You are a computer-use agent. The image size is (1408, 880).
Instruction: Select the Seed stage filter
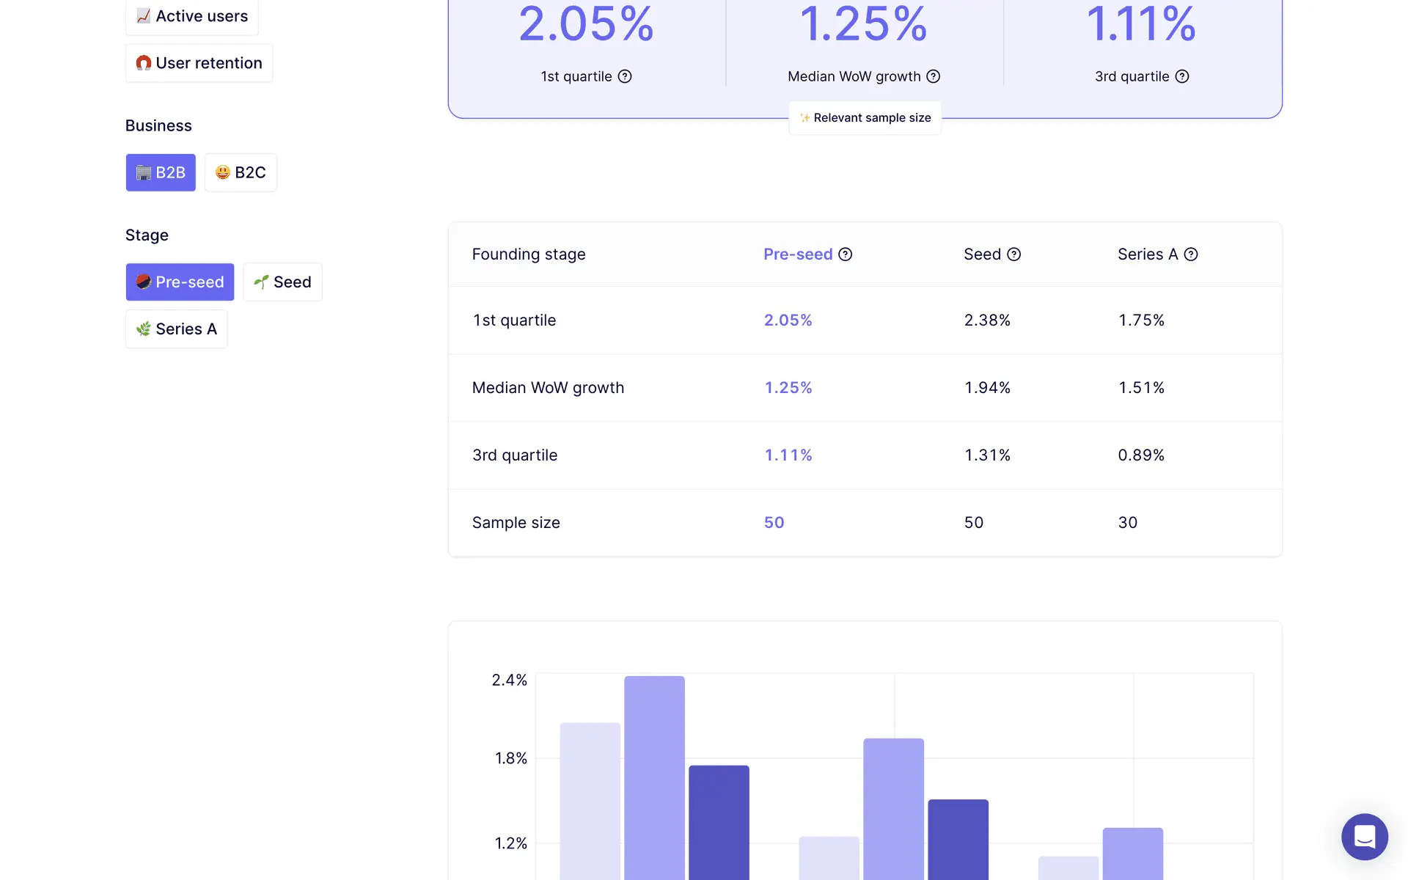(282, 282)
